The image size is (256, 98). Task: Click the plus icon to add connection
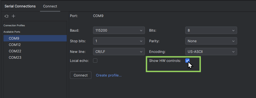14,16
